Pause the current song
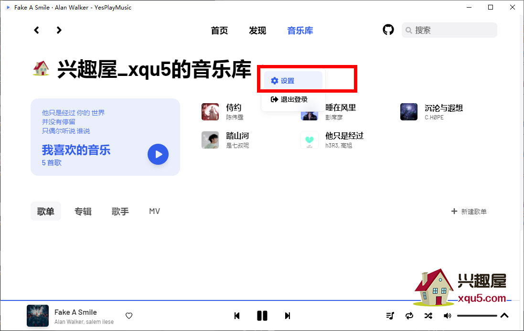 tap(262, 316)
